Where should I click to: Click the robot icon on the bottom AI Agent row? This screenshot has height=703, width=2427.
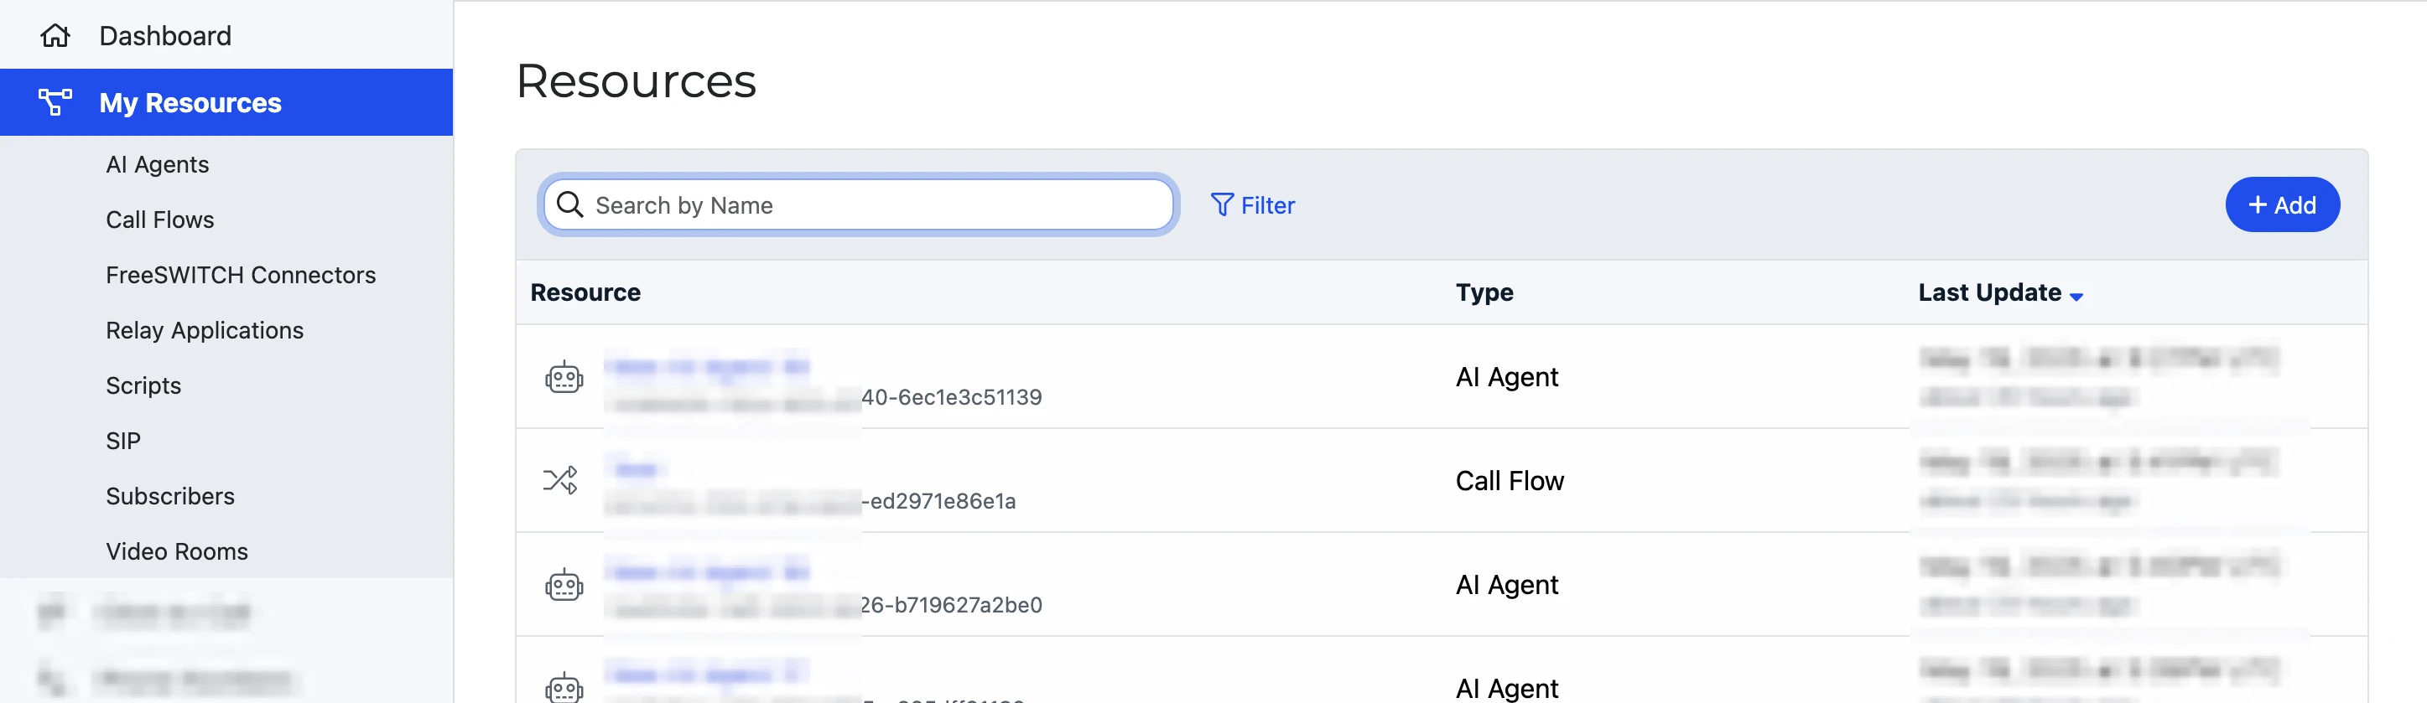[564, 688]
